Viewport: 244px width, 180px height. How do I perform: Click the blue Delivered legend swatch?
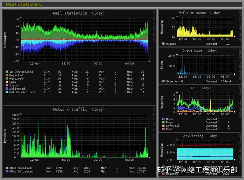(7, 89)
